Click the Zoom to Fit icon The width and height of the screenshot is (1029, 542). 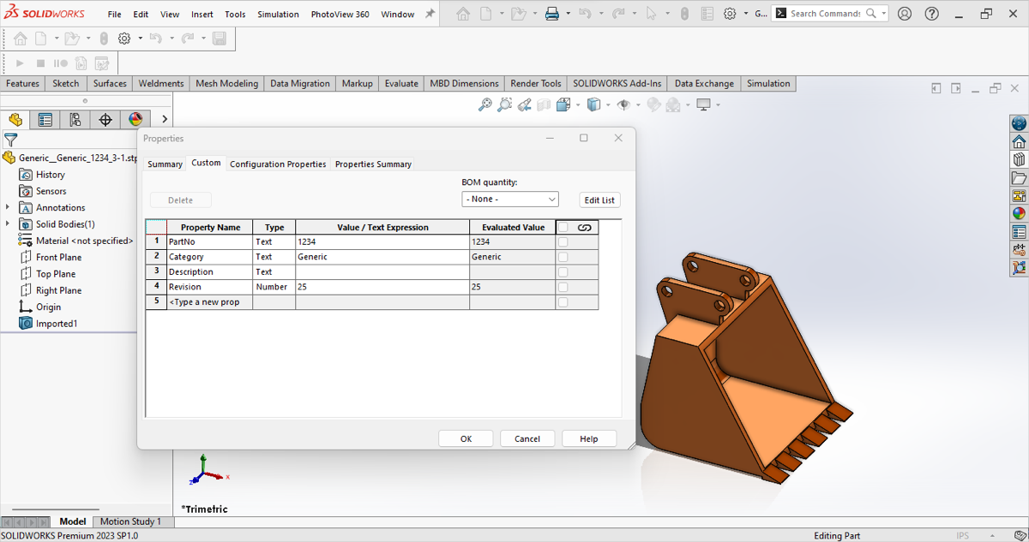tap(485, 104)
